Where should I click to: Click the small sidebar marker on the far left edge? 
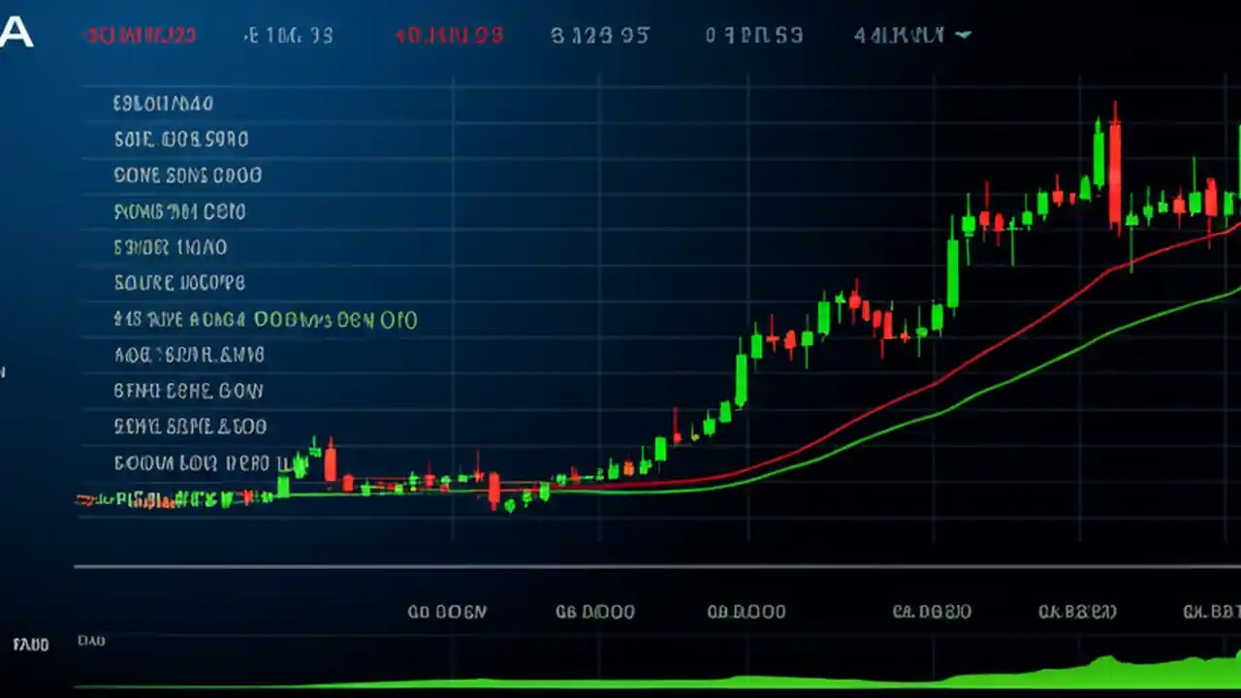(4, 370)
